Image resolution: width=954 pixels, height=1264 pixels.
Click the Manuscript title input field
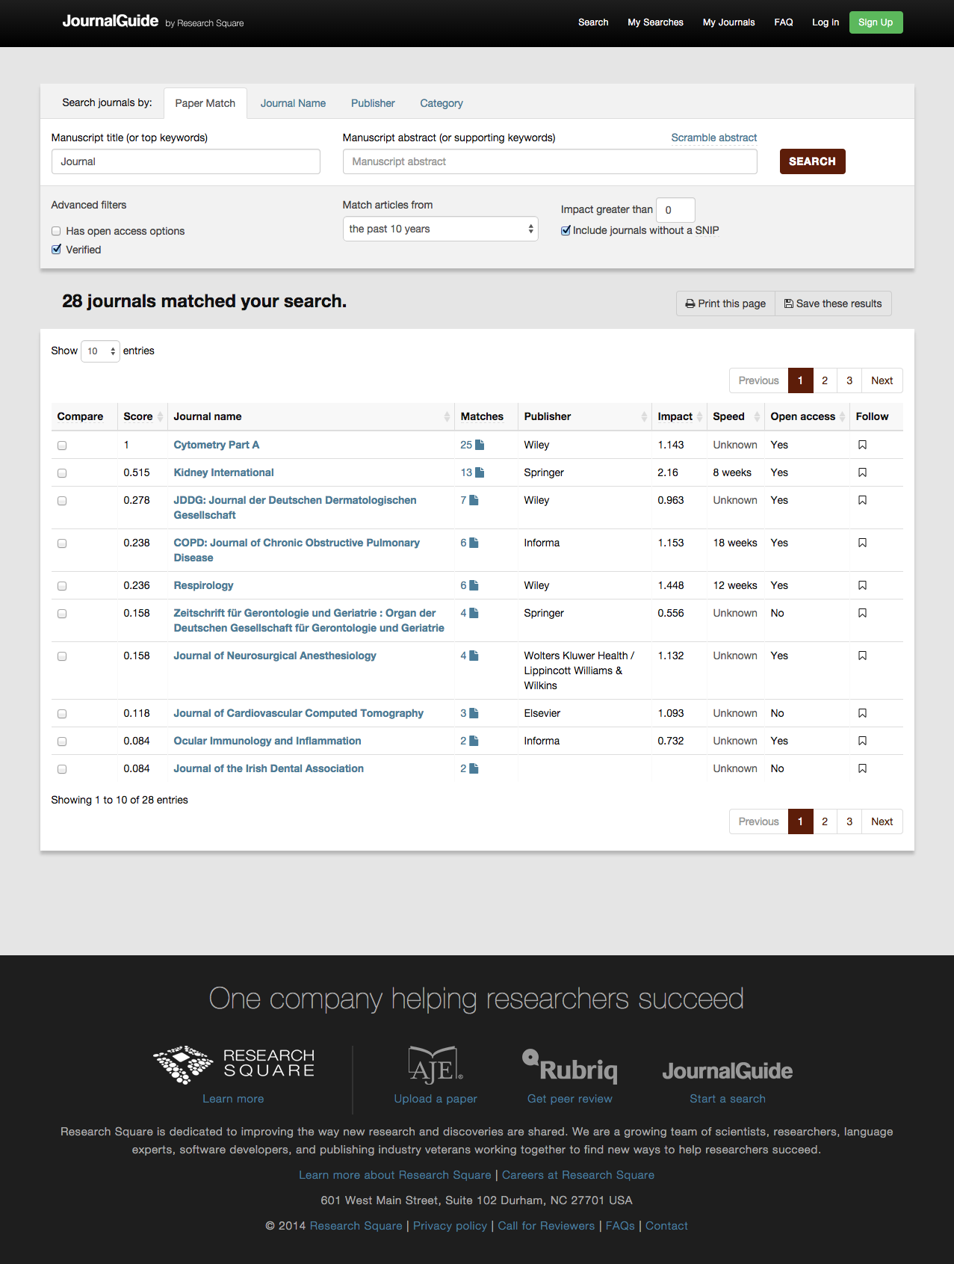pos(186,161)
